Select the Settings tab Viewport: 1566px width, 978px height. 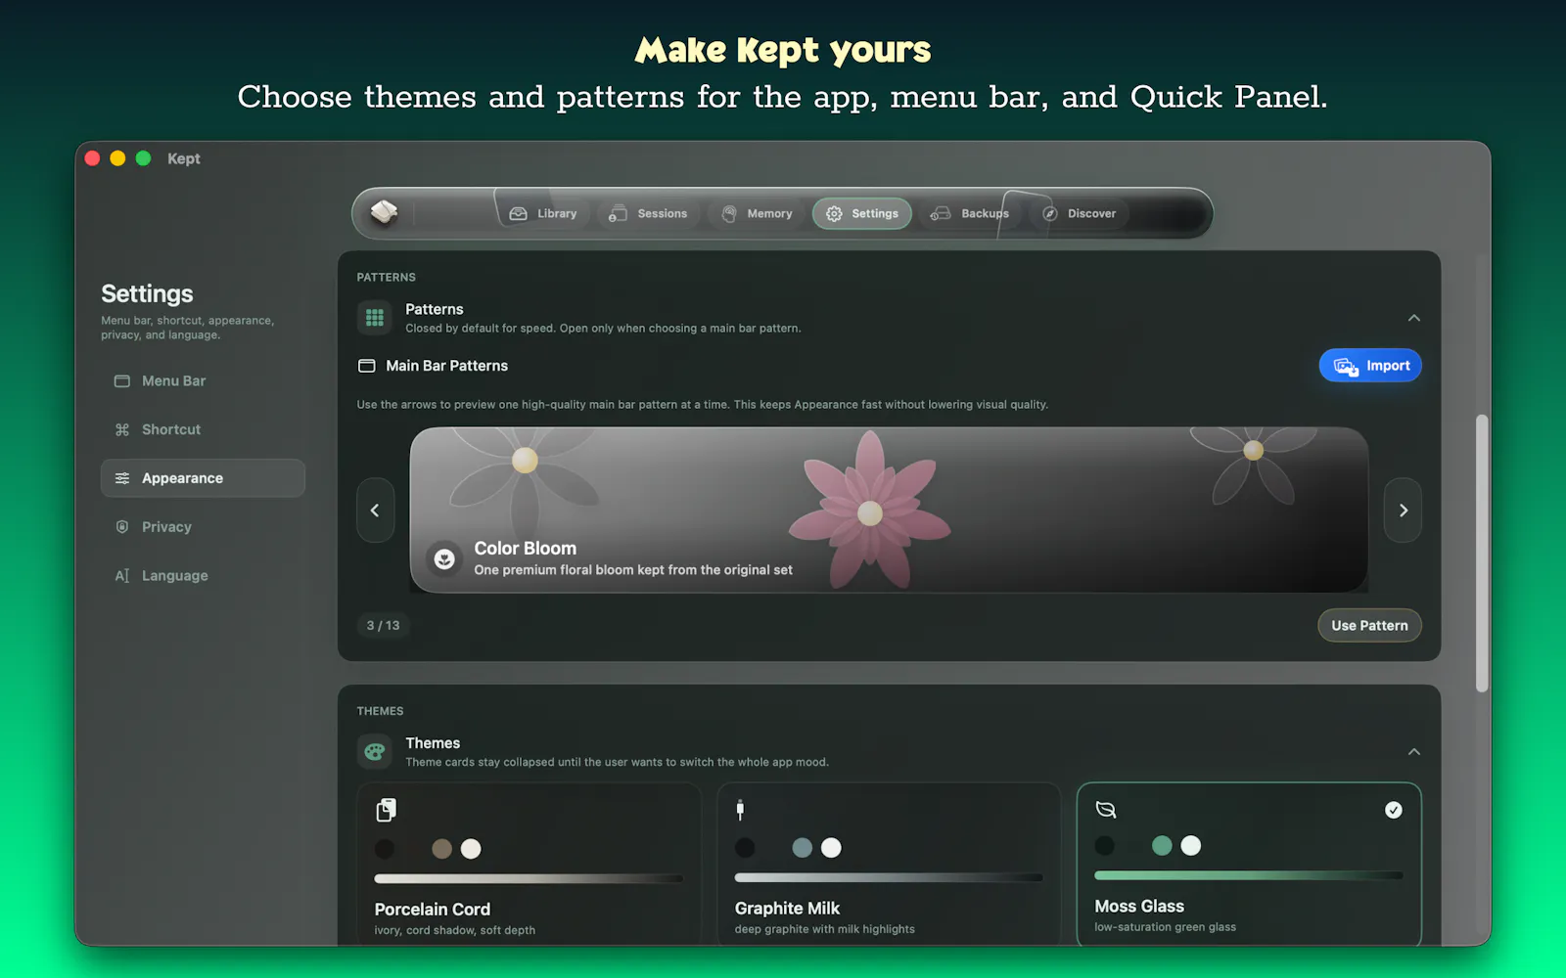tap(862, 213)
